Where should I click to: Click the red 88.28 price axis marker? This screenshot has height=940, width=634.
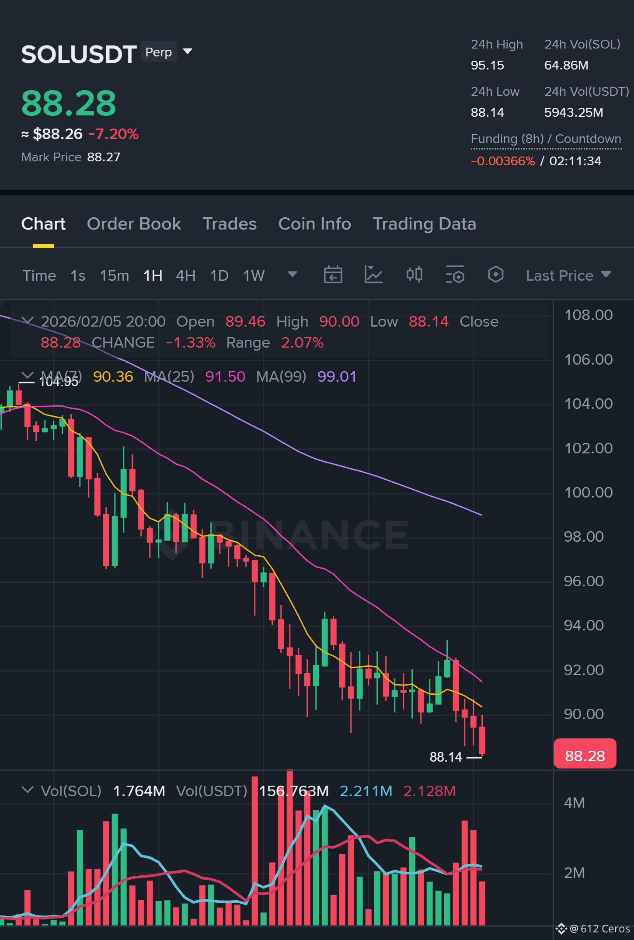click(585, 755)
